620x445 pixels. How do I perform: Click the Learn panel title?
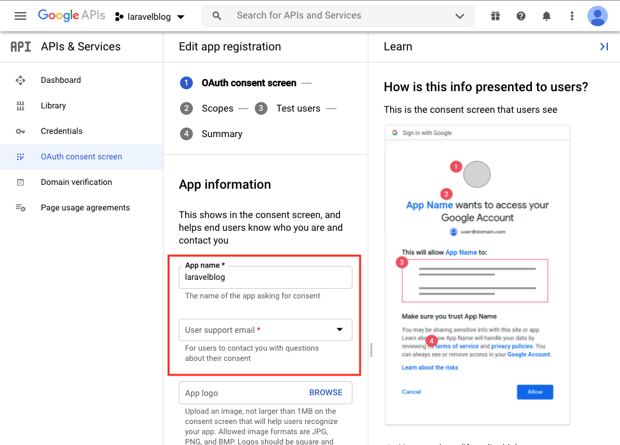tap(398, 47)
